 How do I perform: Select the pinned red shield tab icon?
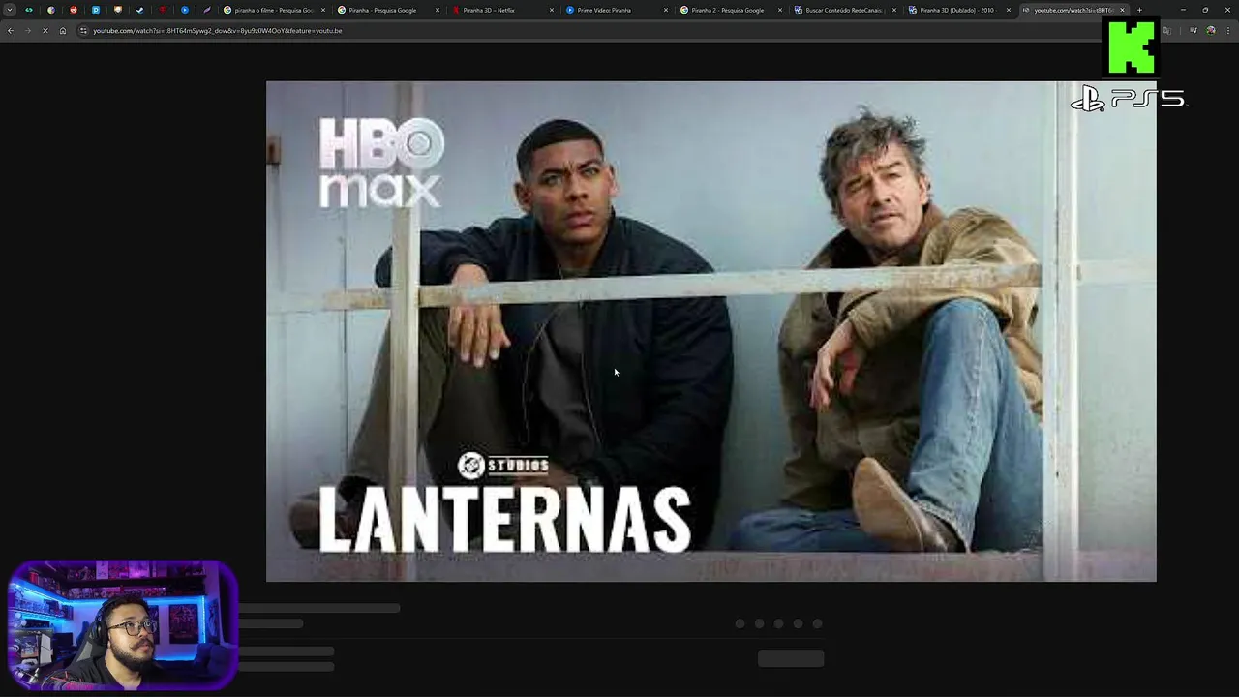click(163, 10)
